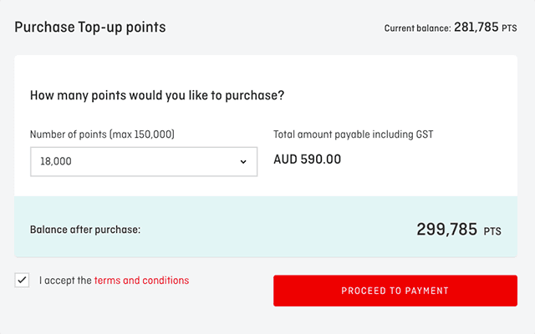This screenshot has width=535, height=334.
Task: Click PTS unit beside 299,785
Action: pyautogui.click(x=492, y=231)
